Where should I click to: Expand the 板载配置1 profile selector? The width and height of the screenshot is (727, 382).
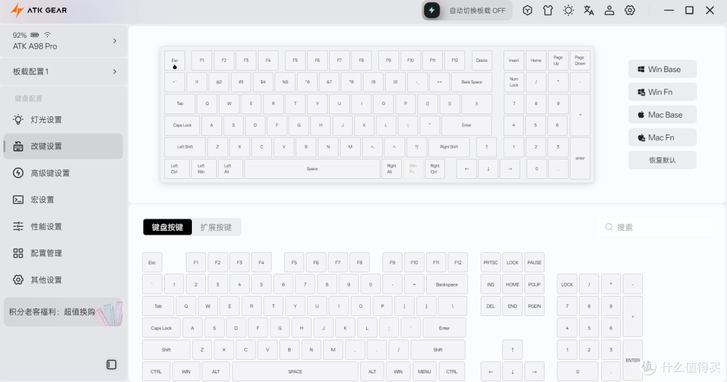click(63, 71)
